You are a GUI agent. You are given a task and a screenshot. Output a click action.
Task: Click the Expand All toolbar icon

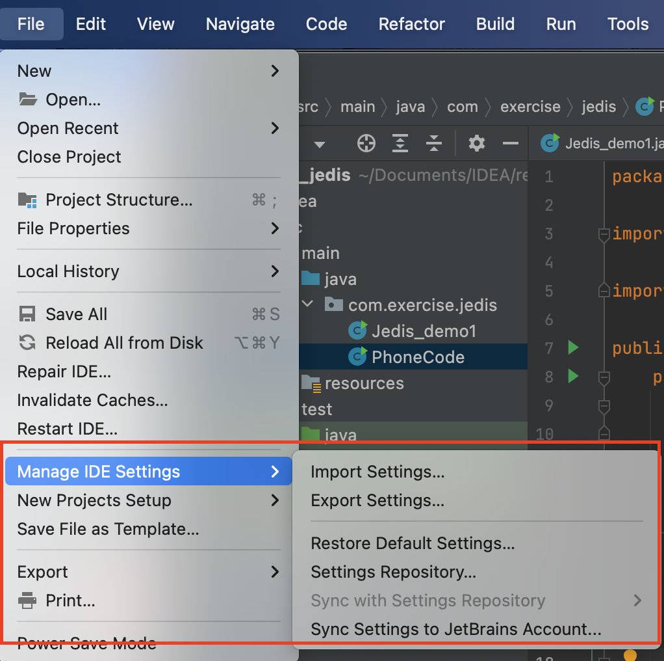[x=400, y=143]
